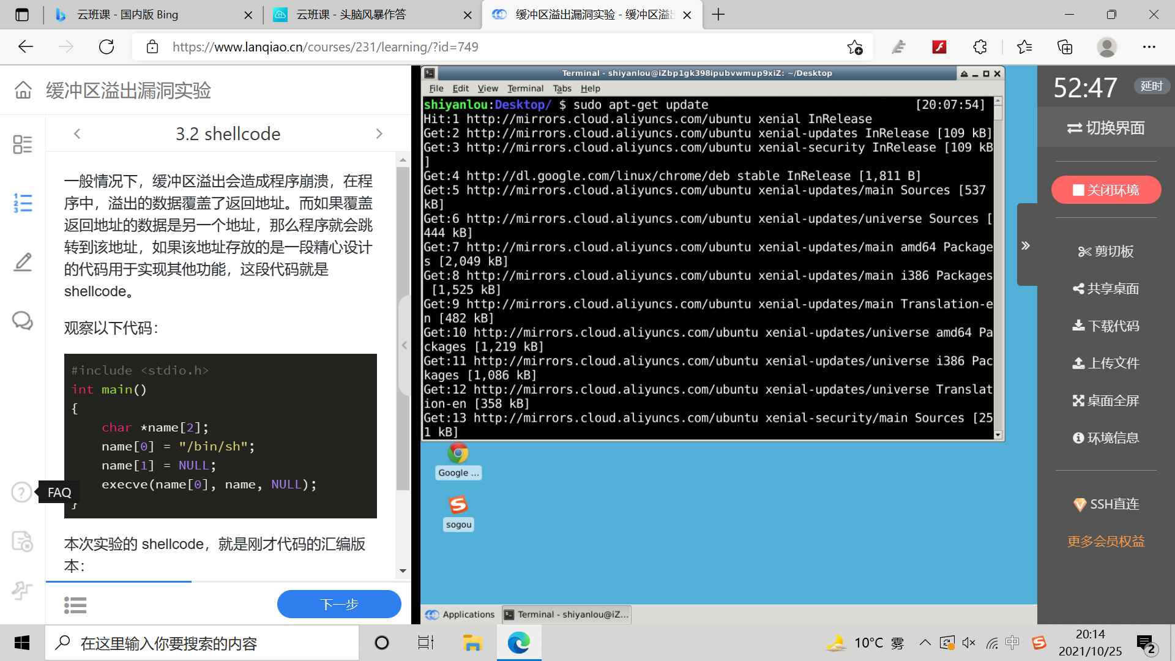Click the FAQ question mark icon
The width and height of the screenshot is (1175, 661).
[21, 492]
